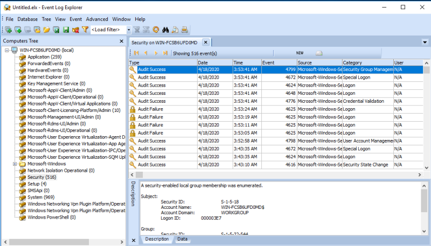
Task: Click lock icon on Audit Failure 3:53:24 row
Action: pyautogui.click(x=133, y=109)
